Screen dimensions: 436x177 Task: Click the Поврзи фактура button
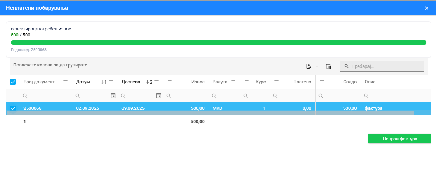coord(400,139)
